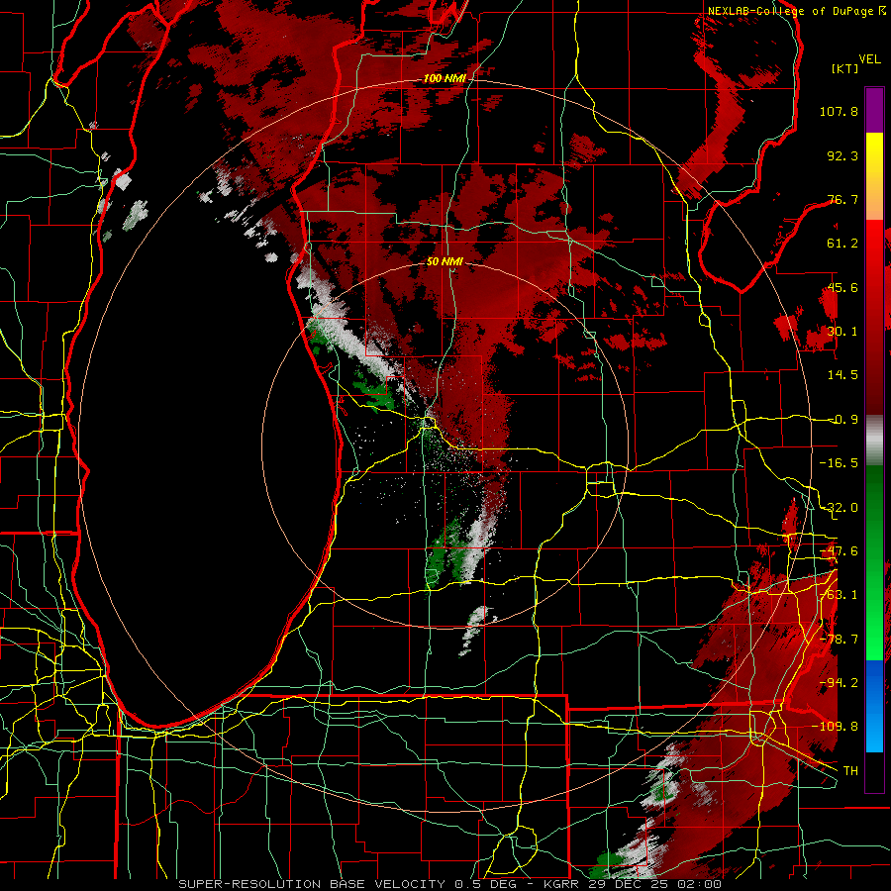Click the [KT] units label
This screenshot has height=891, width=891.
[845, 68]
